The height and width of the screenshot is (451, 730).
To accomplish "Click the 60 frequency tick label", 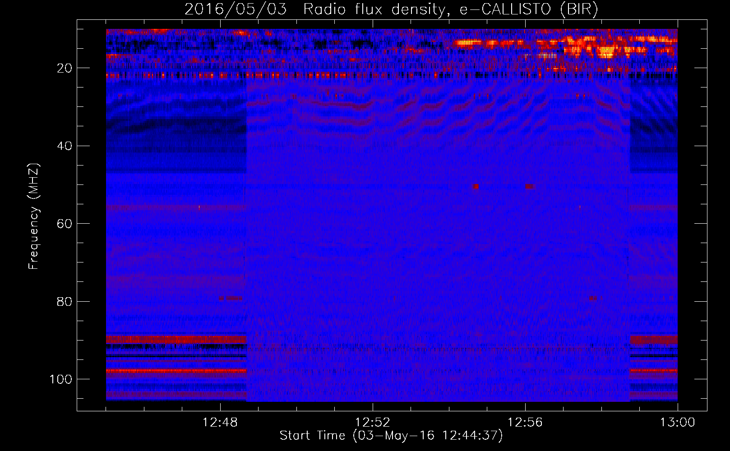I will [x=65, y=224].
